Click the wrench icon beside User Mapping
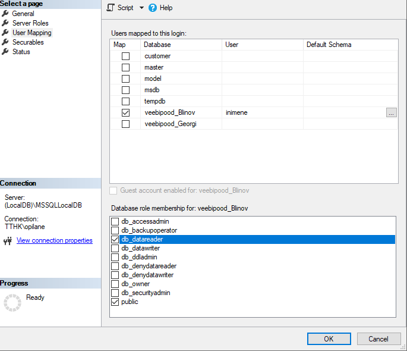Image resolution: width=407 pixels, height=351 pixels. click(5, 33)
